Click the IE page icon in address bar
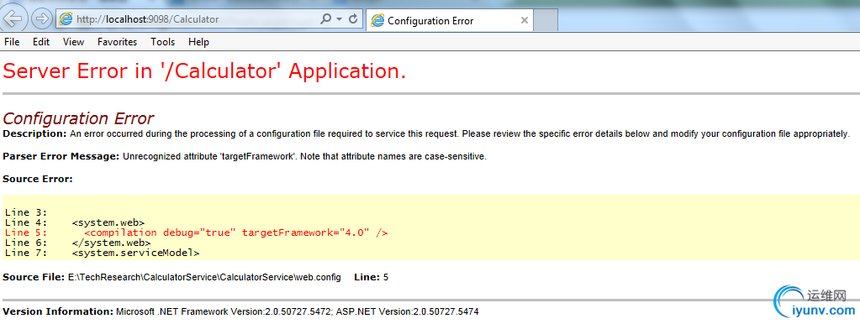 (66, 19)
